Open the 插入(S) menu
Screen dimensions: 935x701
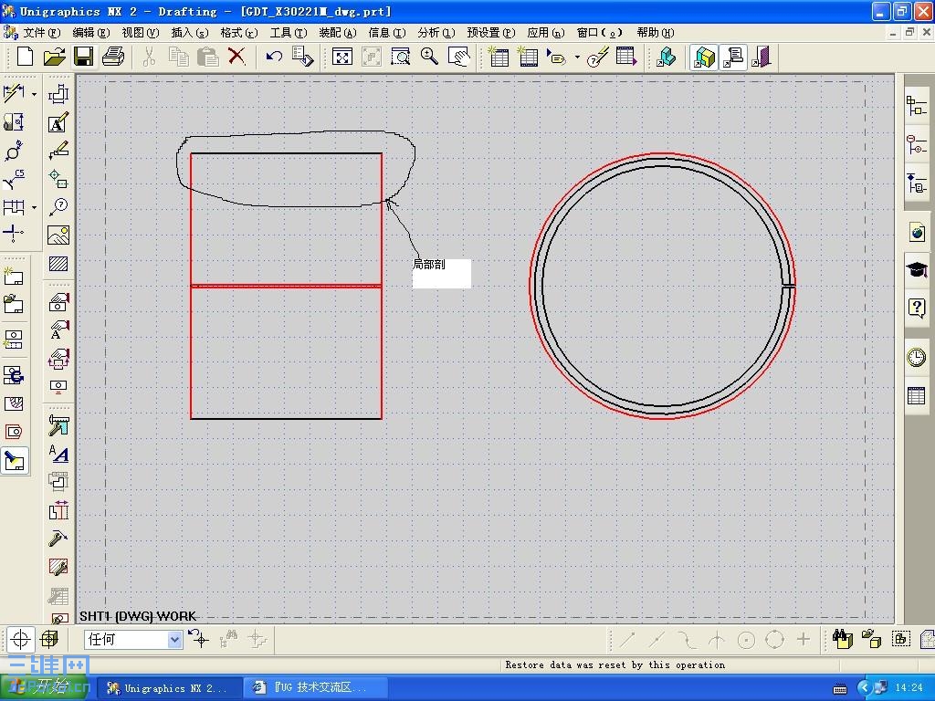pyautogui.click(x=190, y=33)
